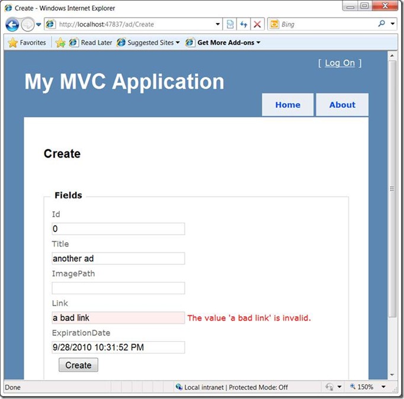Open the Read Later favorite
Image resolution: width=404 pixels, height=399 pixels.
coord(91,43)
